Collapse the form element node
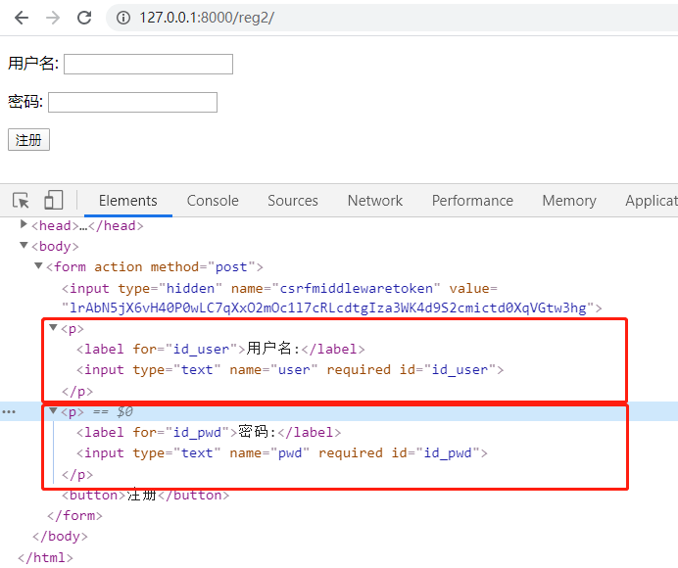Image resolution: width=678 pixels, height=568 pixels. coord(38,265)
